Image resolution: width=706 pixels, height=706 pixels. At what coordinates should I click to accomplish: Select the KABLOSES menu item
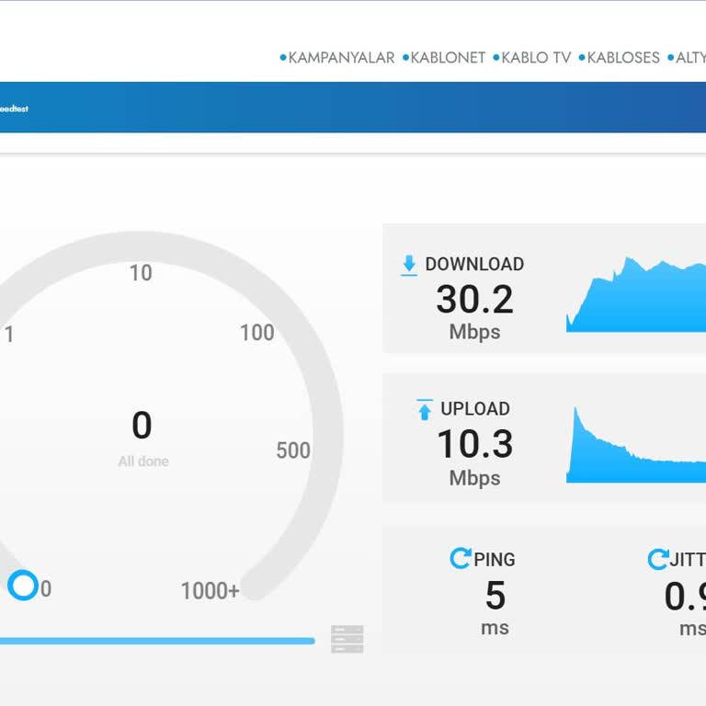619,58
